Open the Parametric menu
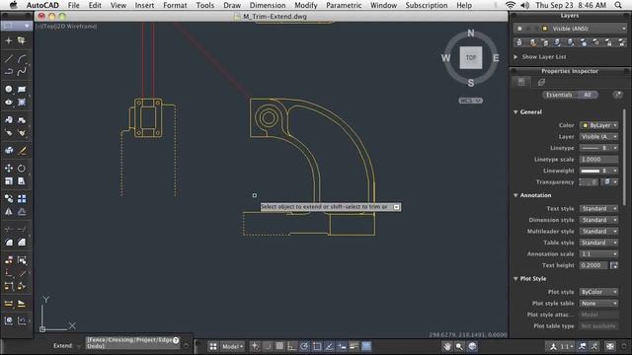The width and height of the screenshot is (632, 355). [x=344, y=5]
